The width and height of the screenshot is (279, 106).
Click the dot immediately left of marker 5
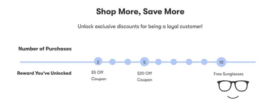tap(128, 62)
